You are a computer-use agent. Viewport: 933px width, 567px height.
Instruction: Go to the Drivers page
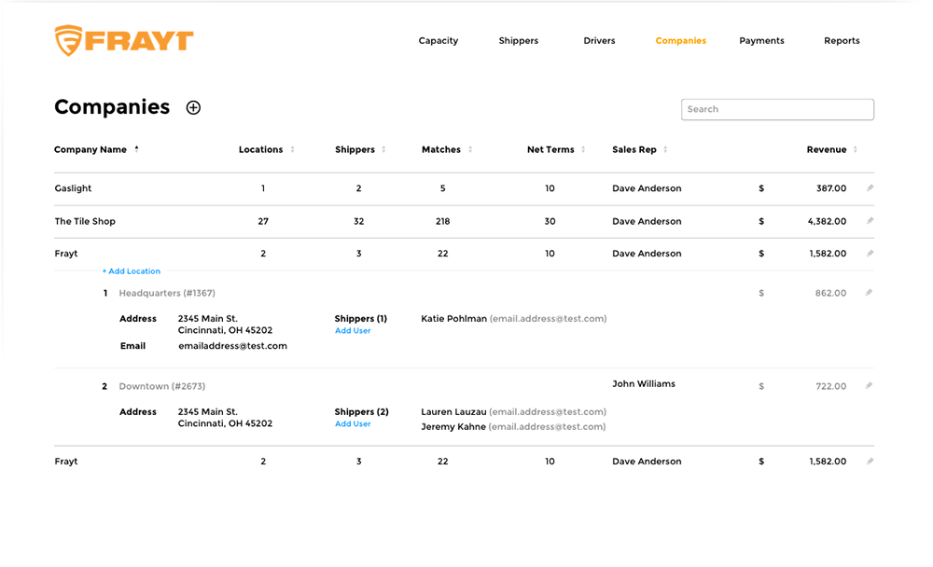[x=599, y=40]
